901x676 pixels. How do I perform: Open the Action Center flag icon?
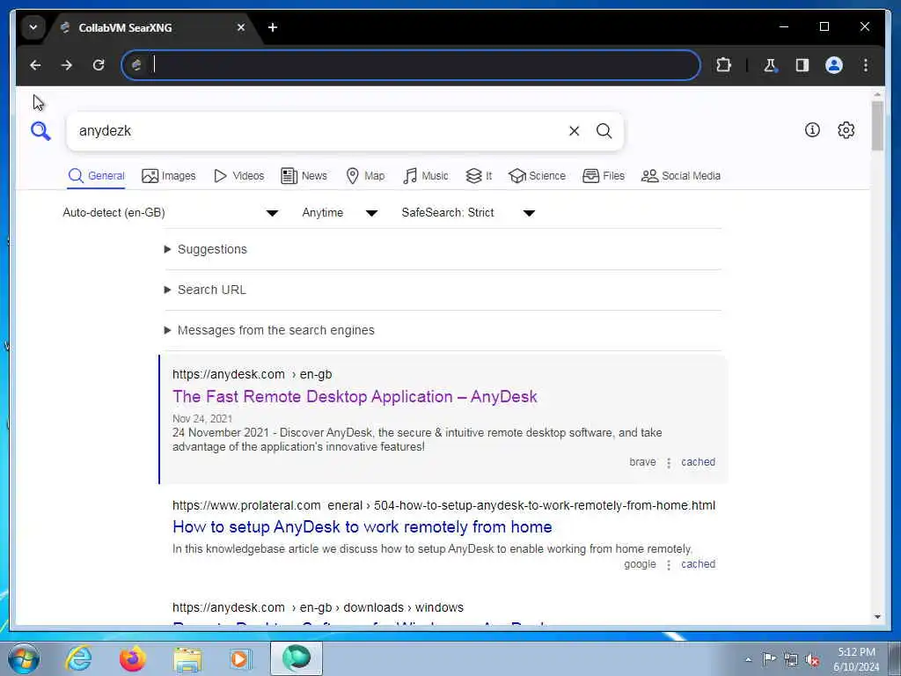click(x=768, y=658)
